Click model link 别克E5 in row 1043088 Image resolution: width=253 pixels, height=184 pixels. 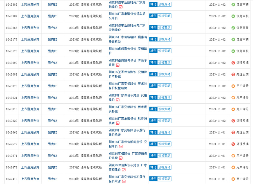[53, 74]
